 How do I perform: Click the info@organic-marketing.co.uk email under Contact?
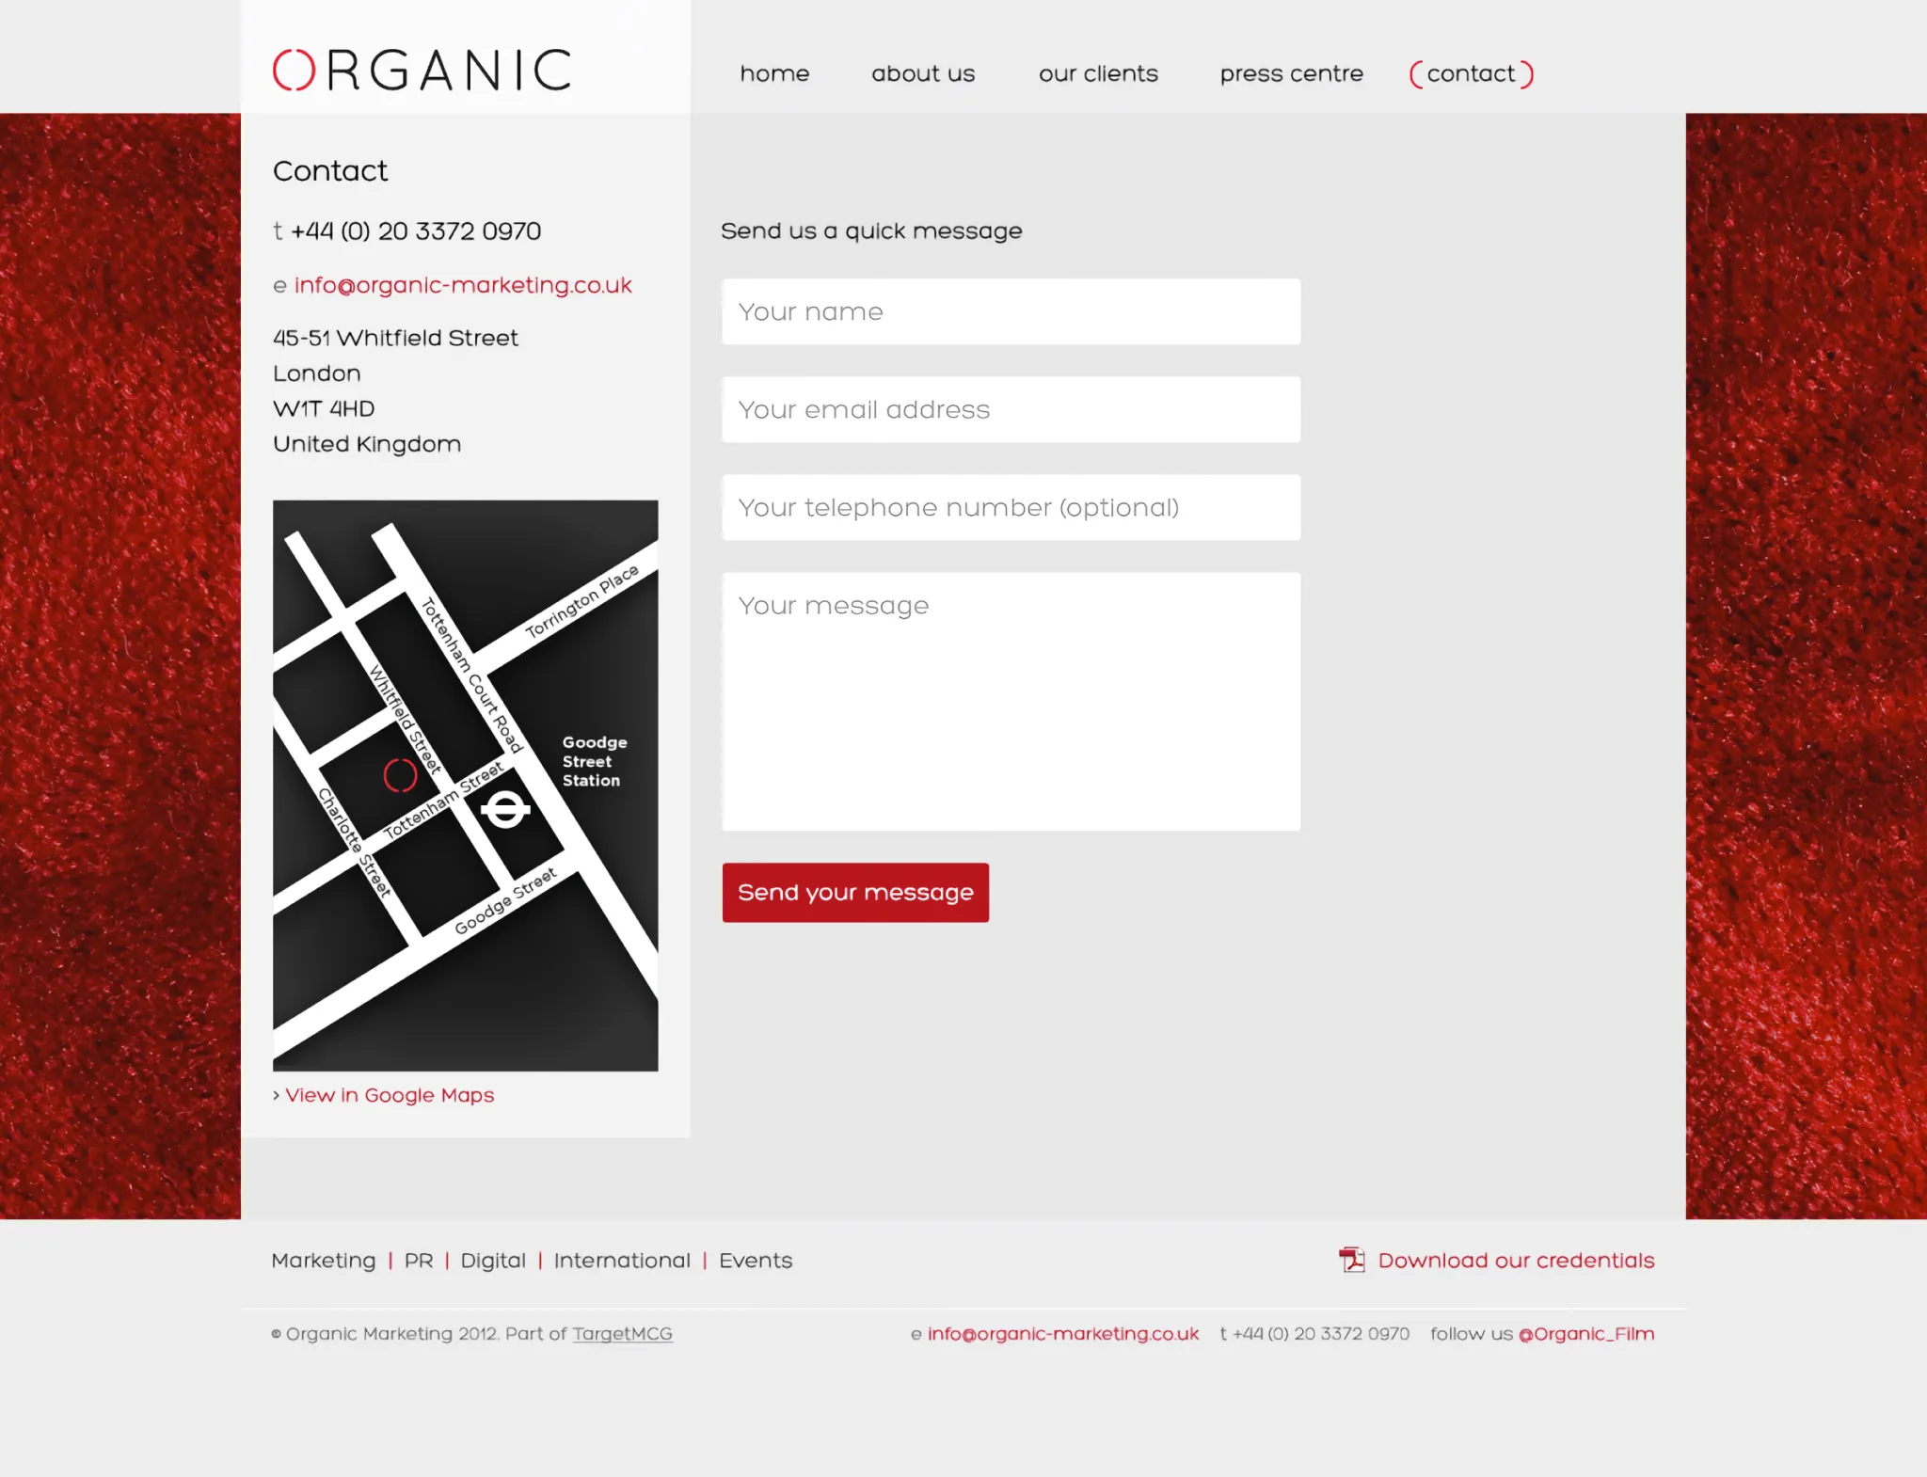(x=463, y=285)
